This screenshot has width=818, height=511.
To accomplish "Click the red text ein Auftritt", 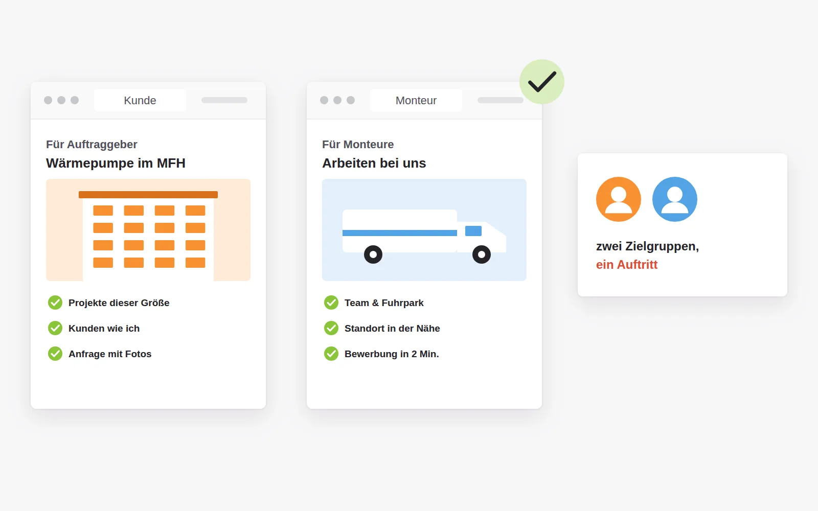I will coord(627,265).
